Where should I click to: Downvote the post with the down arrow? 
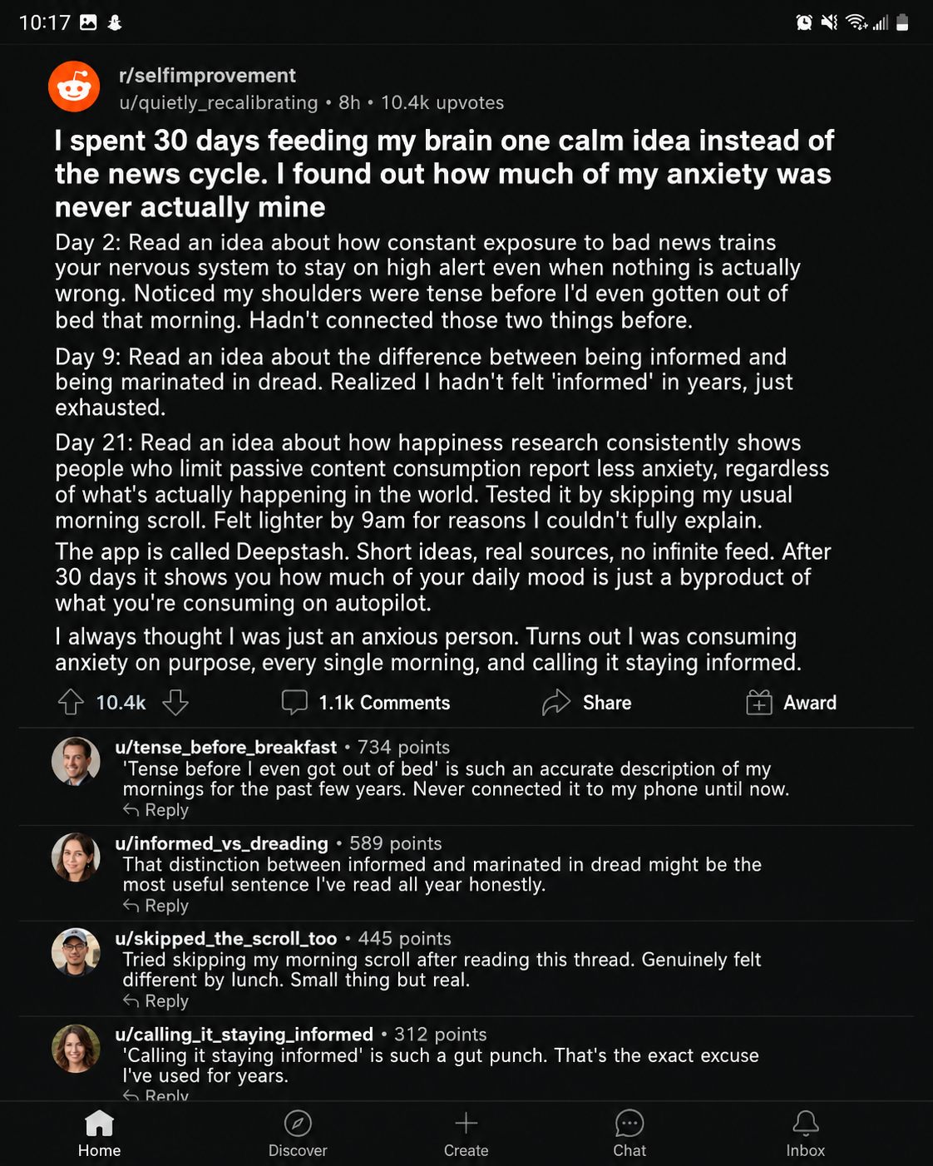175,703
